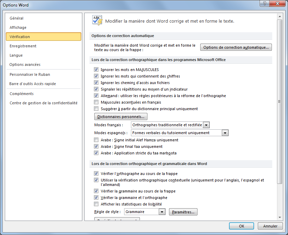Click the Microsoft Office spelling section heading
288x235 pixels.
click(158, 60)
